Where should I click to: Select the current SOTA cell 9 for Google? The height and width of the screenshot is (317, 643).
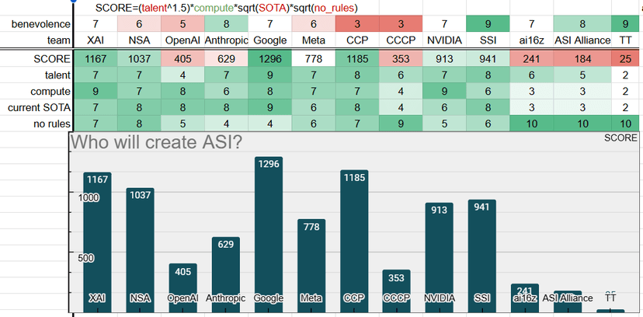pyautogui.click(x=269, y=107)
